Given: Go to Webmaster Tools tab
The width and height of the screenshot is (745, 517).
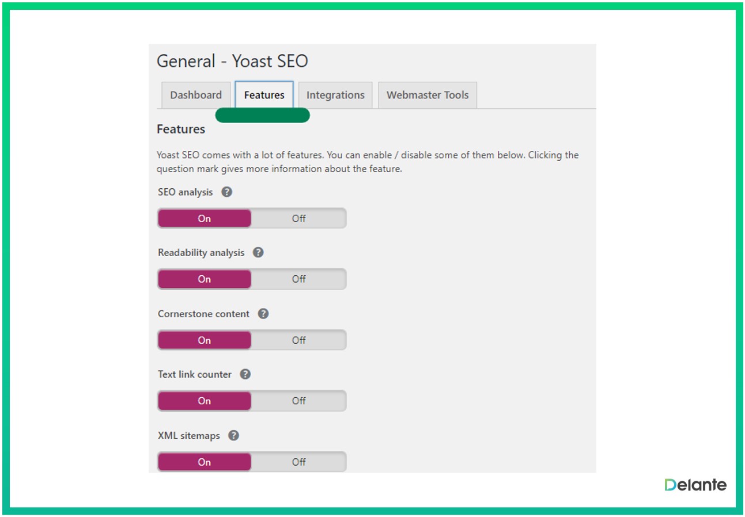Looking at the screenshot, I should (428, 95).
